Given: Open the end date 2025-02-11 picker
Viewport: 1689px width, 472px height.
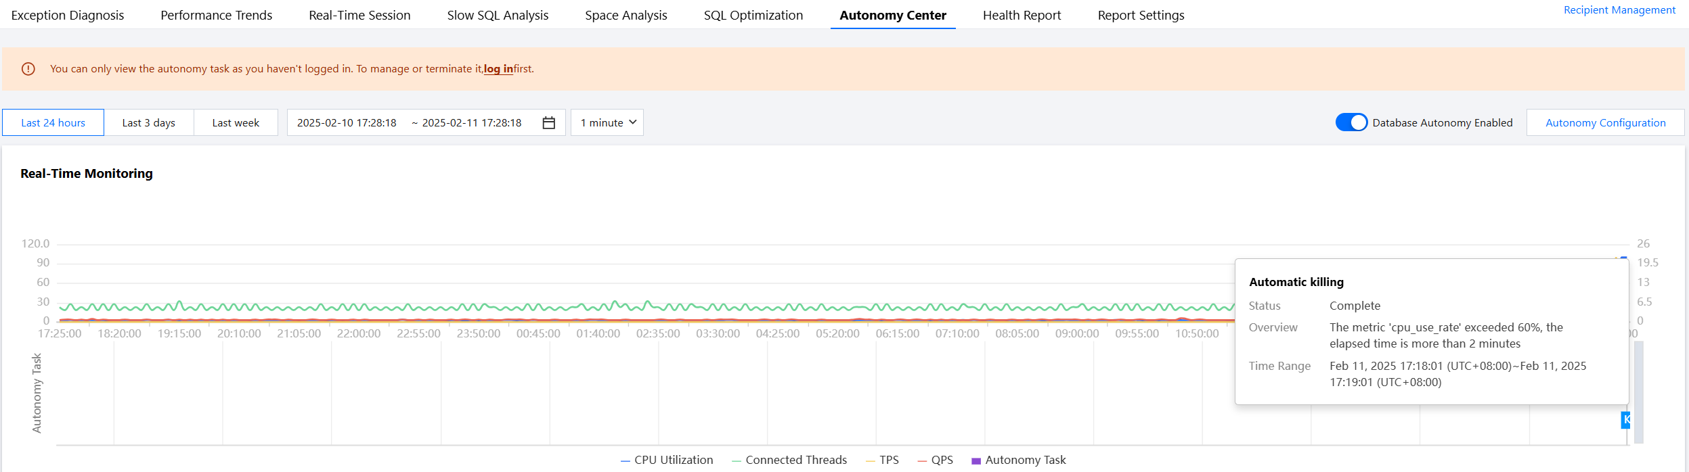Looking at the screenshot, I should [472, 122].
